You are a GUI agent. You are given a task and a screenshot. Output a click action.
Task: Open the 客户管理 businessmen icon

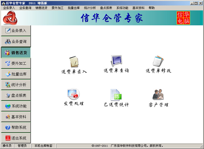click(x=158, y=94)
